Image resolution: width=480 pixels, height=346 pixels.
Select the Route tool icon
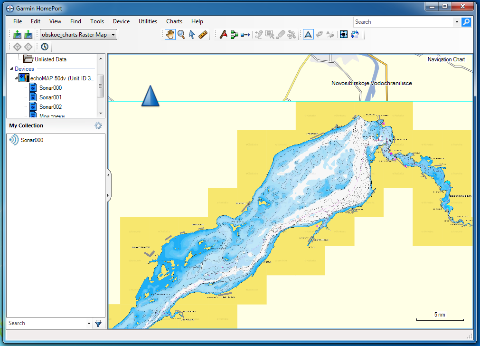tap(235, 34)
